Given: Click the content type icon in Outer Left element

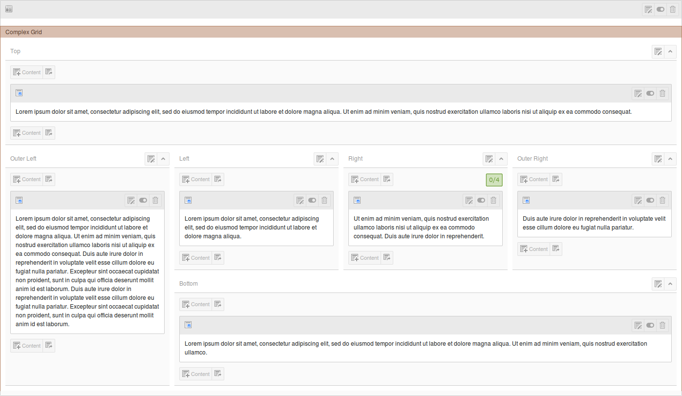Looking at the screenshot, I should tap(19, 200).
